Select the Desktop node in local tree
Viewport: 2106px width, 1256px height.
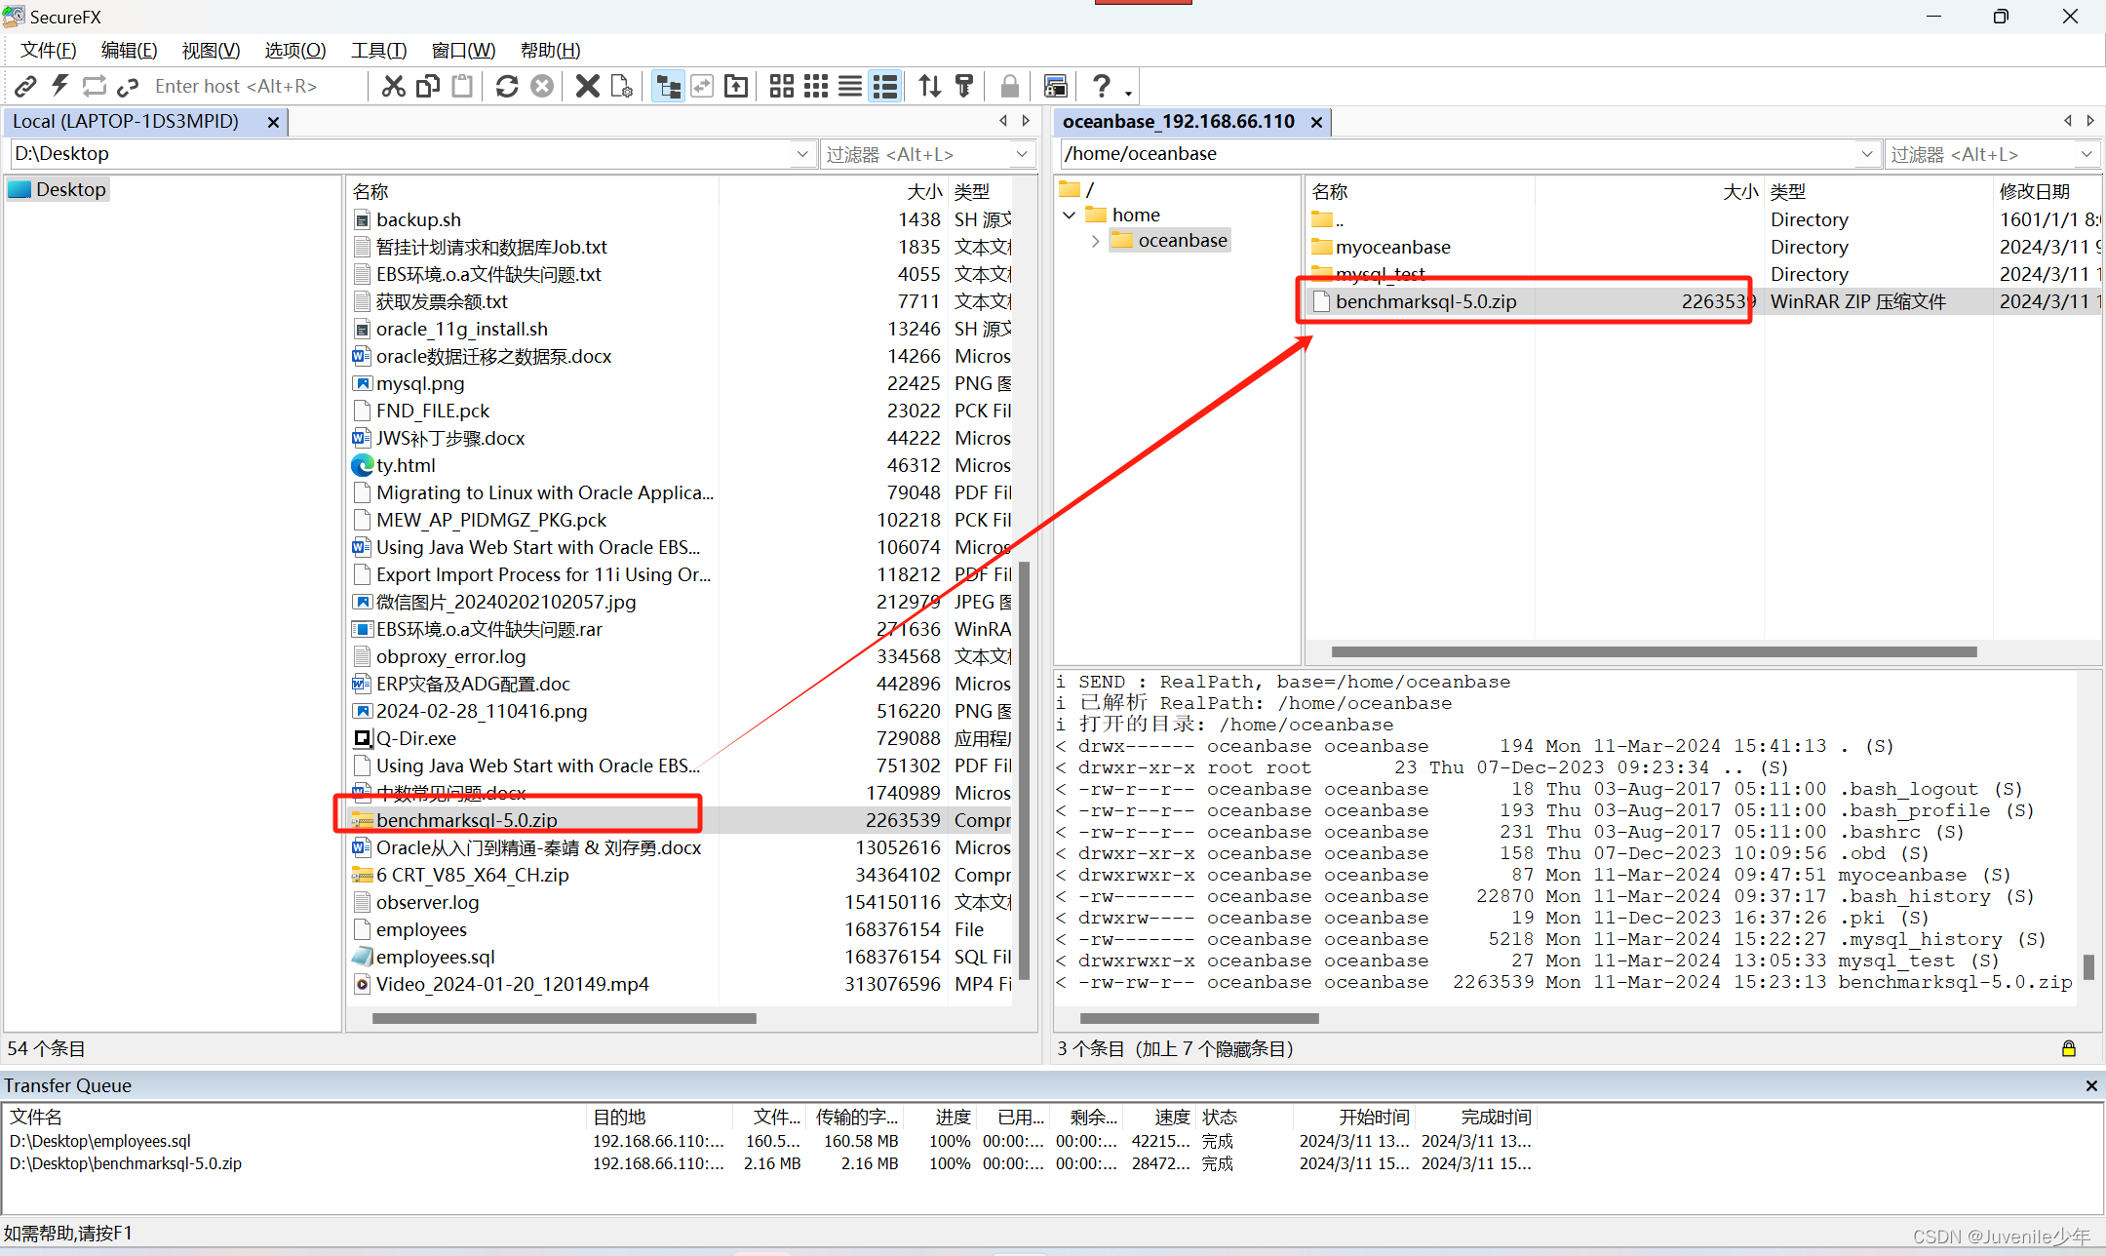pos(58,190)
